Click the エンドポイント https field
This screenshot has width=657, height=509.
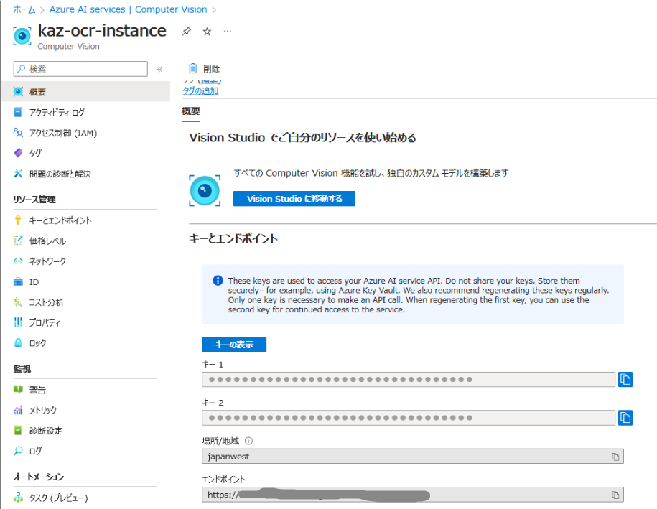(413, 495)
